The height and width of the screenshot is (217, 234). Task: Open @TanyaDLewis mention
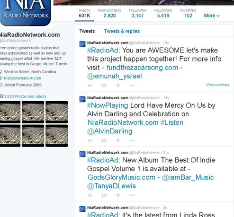click(111, 186)
